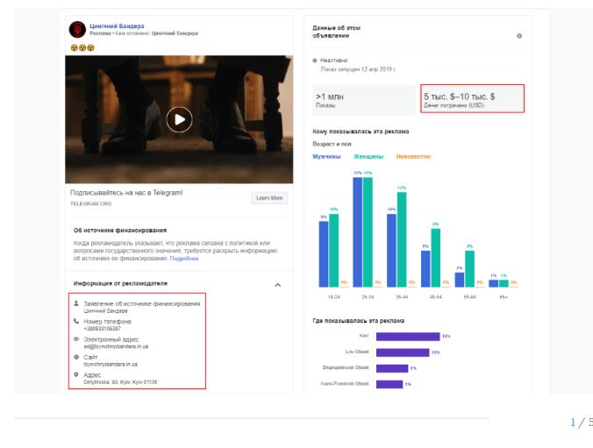Toggle the Женщины legend in chart
The height and width of the screenshot is (448, 593).
[x=368, y=157]
